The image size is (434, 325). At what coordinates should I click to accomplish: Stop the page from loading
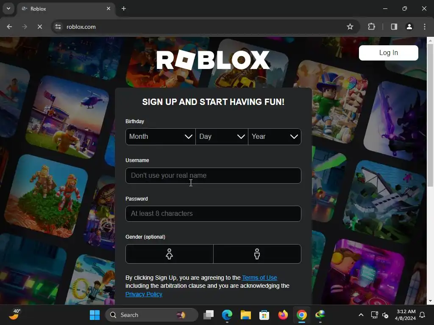coord(39,27)
